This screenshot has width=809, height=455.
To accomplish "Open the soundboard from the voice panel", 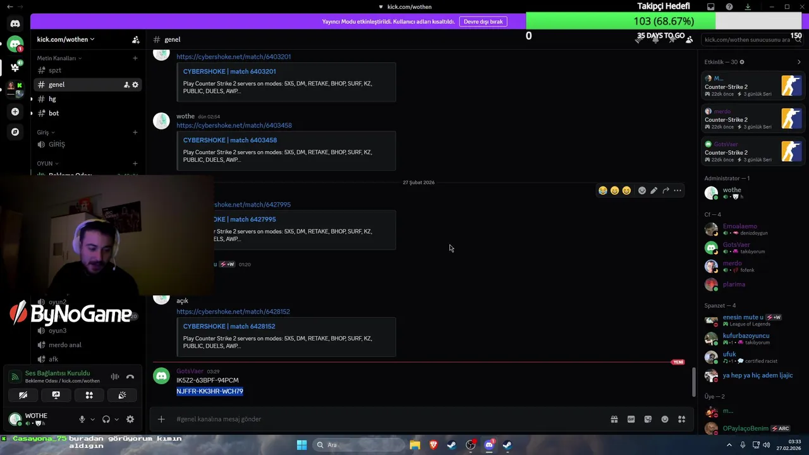I will point(122,395).
